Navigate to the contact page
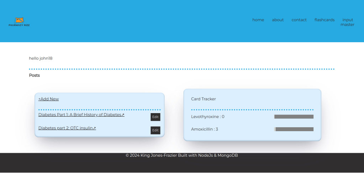364x173 pixels. pos(299,20)
